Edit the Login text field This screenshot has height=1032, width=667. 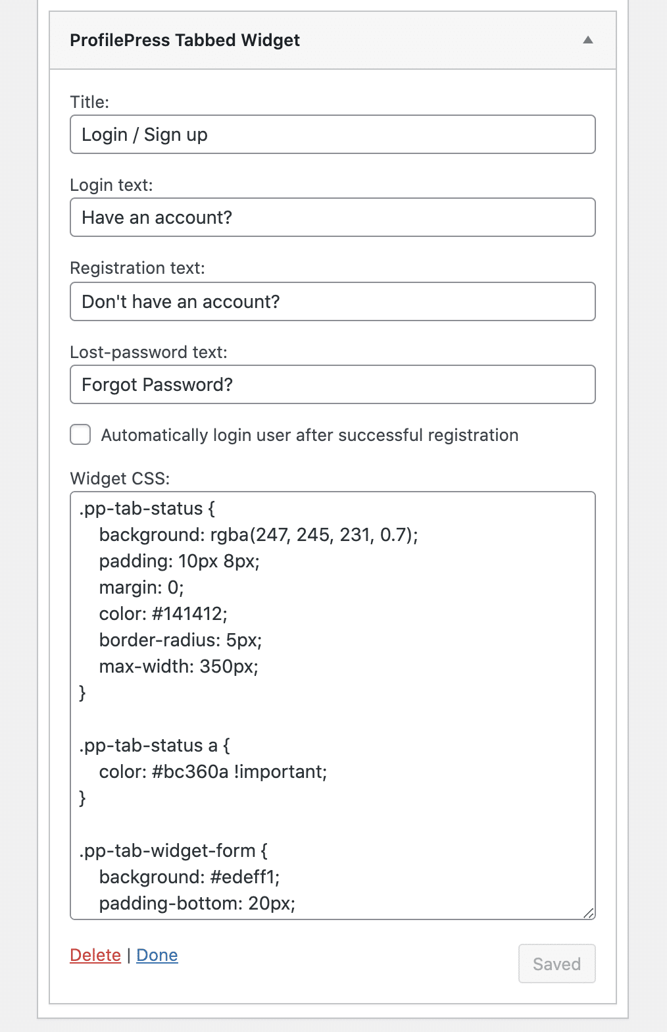(x=333, y=217)
